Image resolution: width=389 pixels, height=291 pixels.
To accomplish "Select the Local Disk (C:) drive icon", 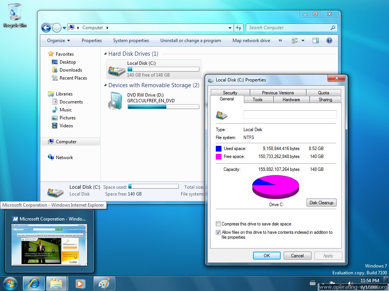I will pos(117,70).
